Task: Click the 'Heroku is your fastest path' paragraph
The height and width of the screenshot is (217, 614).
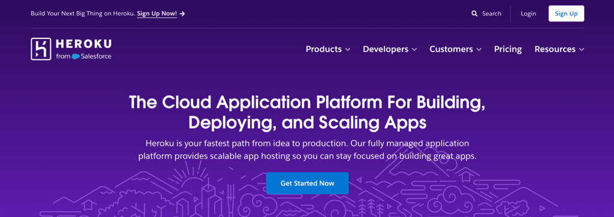Action: [x=308, y=150]
